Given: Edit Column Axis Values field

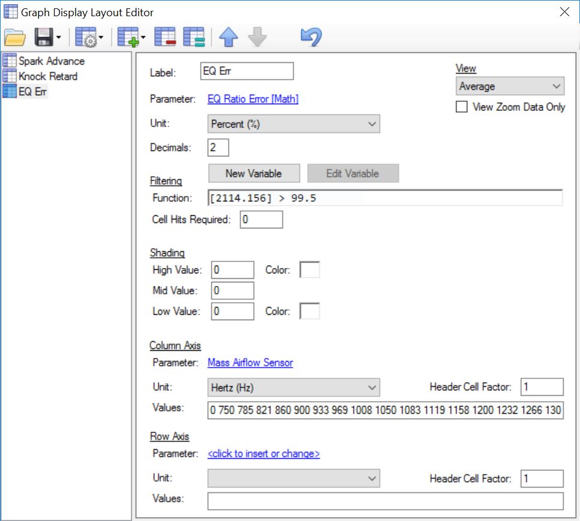Looking at the screenshot, I should 385,410.
